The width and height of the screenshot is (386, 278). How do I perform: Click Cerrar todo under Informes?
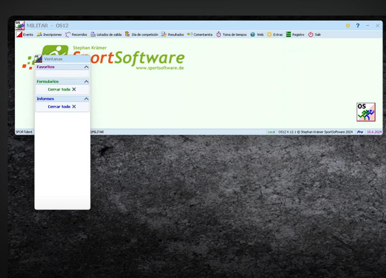pyautogui.click(x=62, y=107)
